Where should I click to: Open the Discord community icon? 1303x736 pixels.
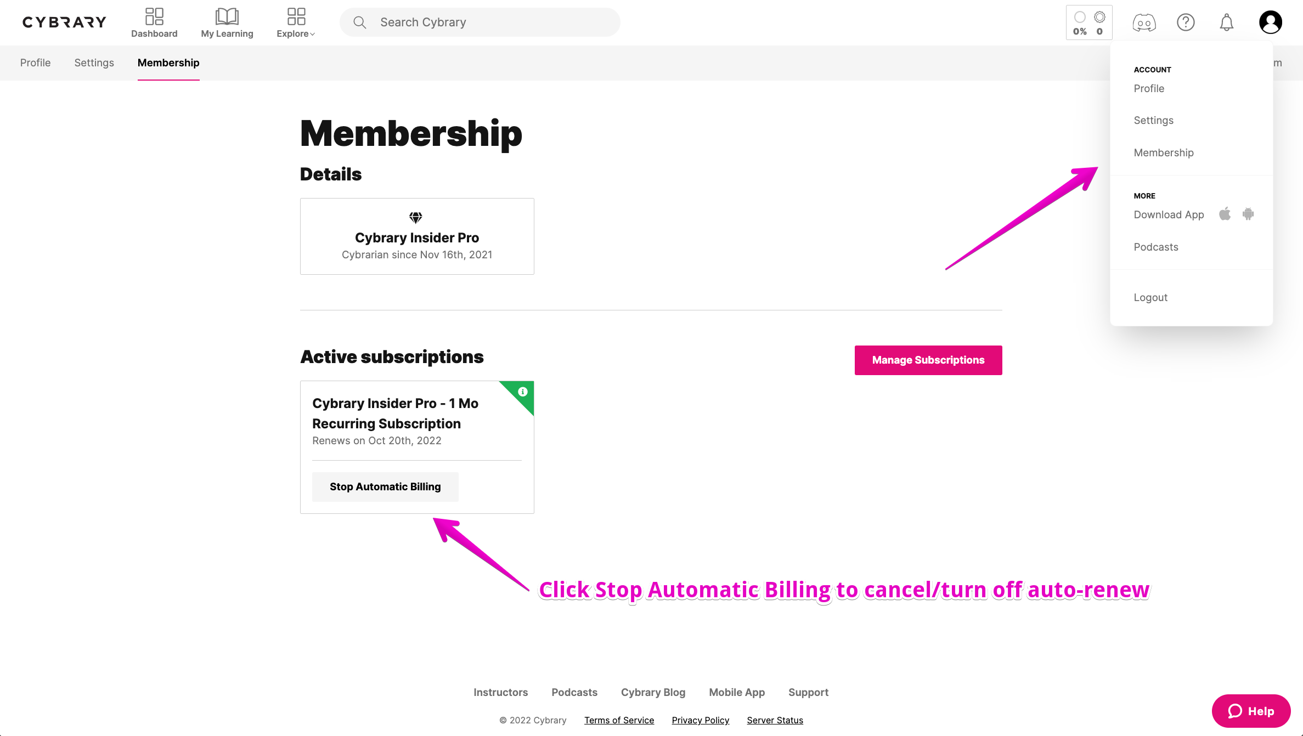click(1144, 22)
